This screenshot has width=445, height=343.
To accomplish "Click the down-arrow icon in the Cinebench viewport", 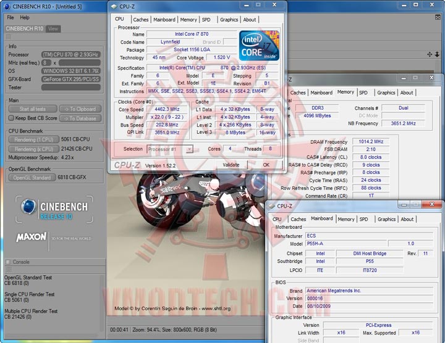I will click(x=437, y=54).
